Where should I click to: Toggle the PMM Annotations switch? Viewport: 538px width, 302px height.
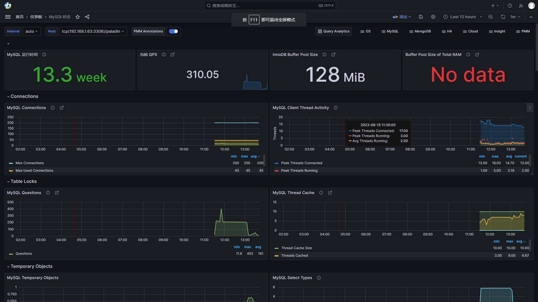[x=173, y=31]
